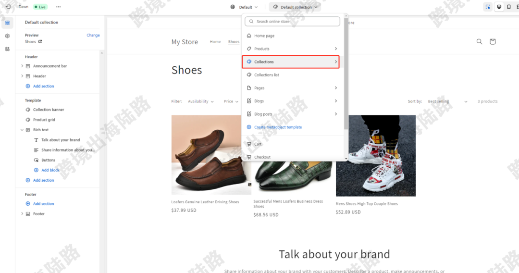Open Collections submenu
Image resolution: width=519 pixels, height=273 pixels.
point(291,62)
